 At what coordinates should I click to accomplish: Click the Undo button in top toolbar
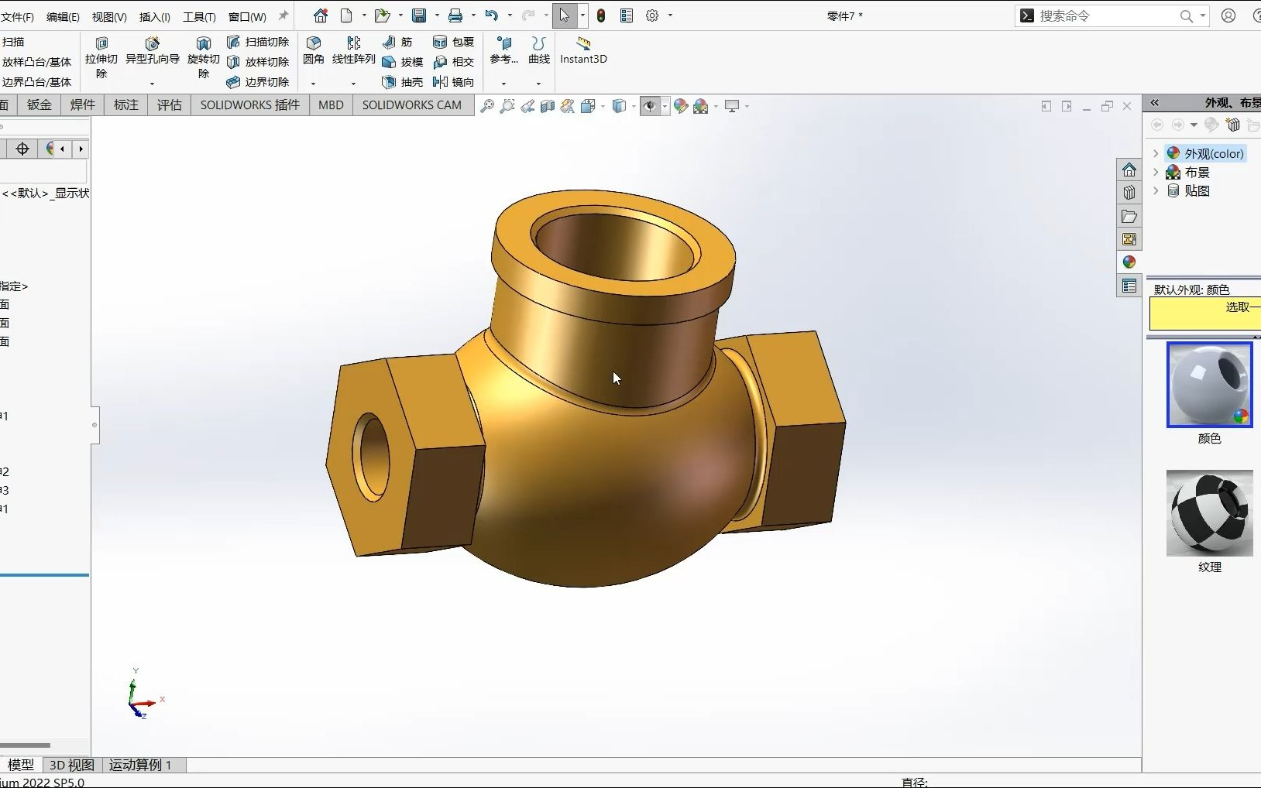click(x=492, y=15)
